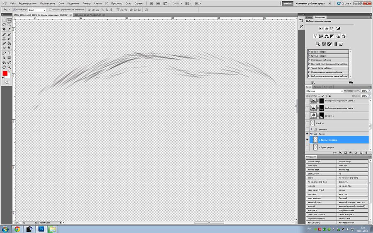The width and height of the screenshot is (373, 233).
Task: Collapse the брови layer group
Action: coord(311,134)
